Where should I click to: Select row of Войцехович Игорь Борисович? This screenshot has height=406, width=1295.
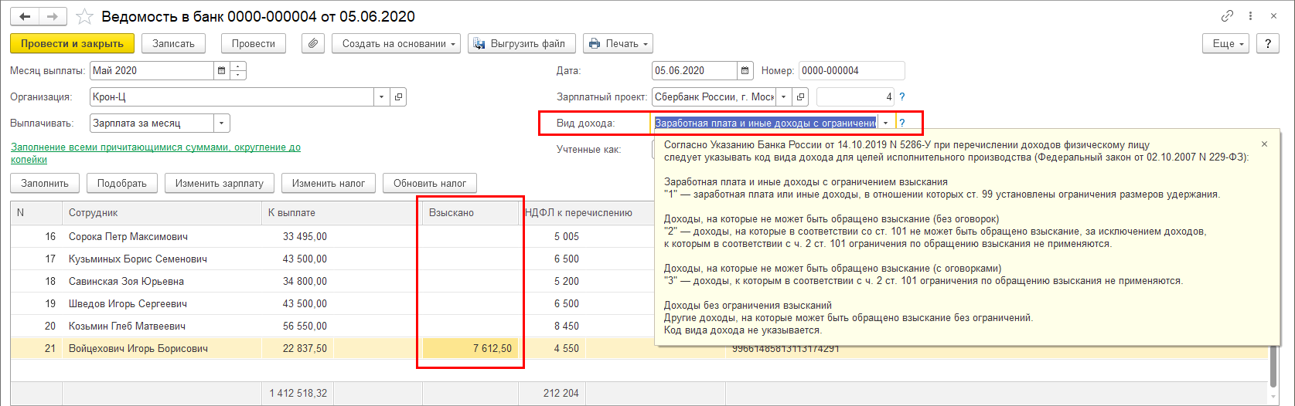point(640,349)
